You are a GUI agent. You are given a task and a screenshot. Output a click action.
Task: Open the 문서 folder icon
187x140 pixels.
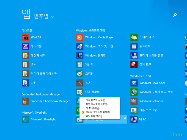point(26,65)
